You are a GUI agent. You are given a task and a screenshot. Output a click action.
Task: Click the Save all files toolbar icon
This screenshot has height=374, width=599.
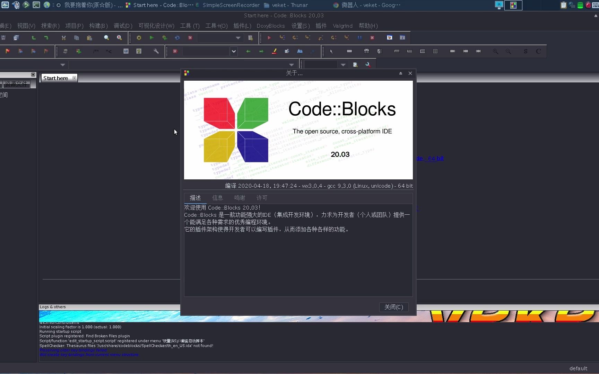coord(16,38)
